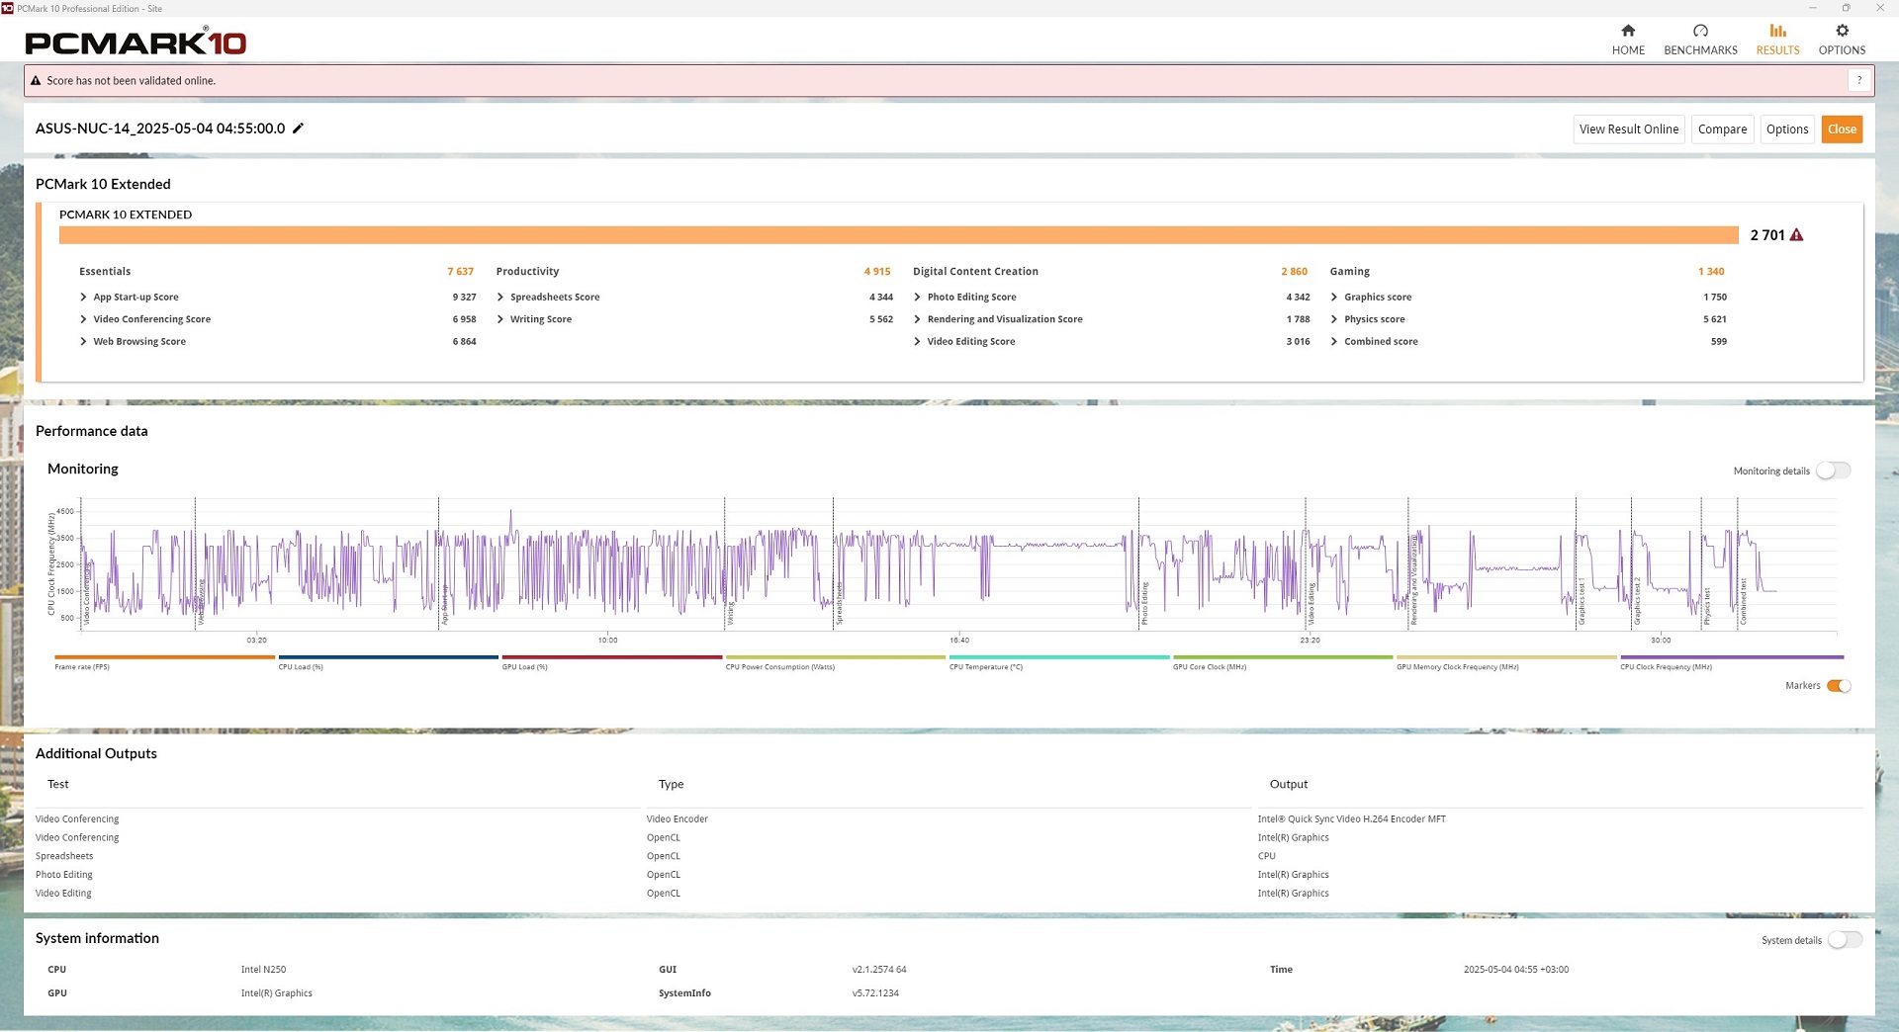Enable the System details toggle
The height and width of the screenshot is (1032, 1899).
(1845, 940)
